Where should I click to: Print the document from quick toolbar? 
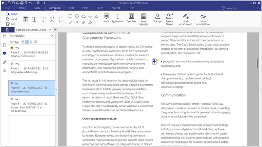pyautogui.click(x=22, y=3)
